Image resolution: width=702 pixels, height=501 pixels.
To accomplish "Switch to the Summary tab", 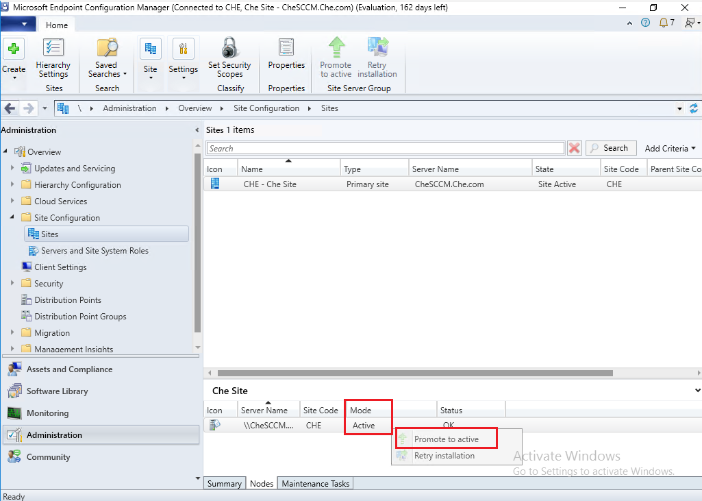I will 225,484.
